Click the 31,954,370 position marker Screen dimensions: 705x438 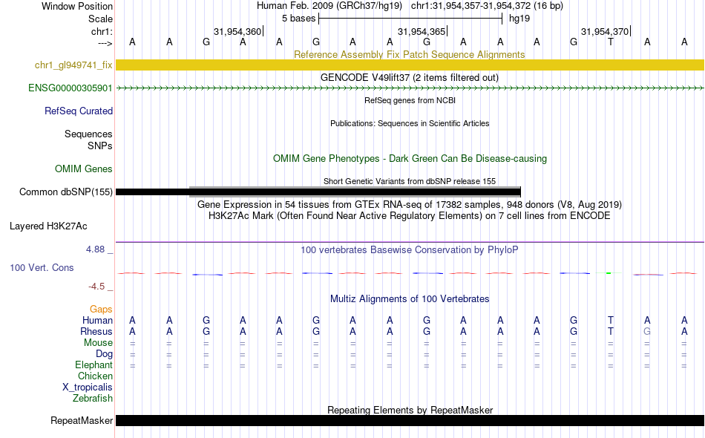pyautogui.click(x=605, y=31)
